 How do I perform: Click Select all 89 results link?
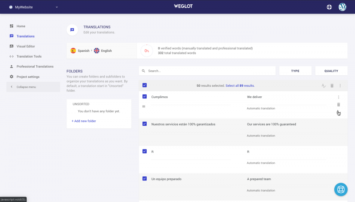pos(240,86)
